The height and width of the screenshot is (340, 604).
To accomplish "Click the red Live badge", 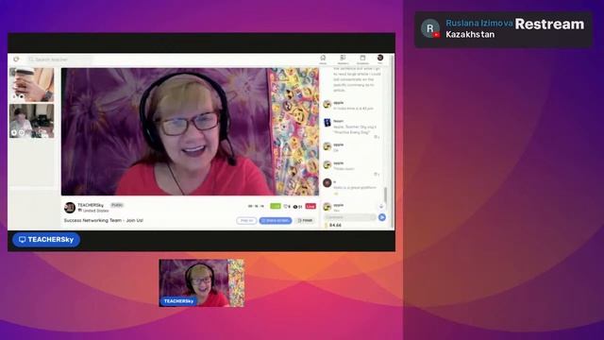I will click(x=310, y=206).
